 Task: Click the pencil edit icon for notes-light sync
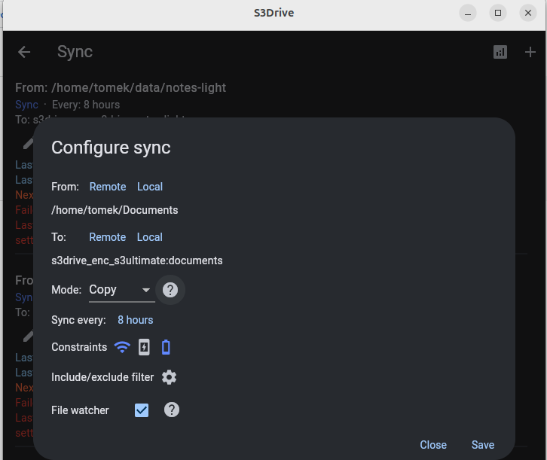29,142
